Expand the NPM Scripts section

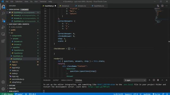[x=14, y=91]
